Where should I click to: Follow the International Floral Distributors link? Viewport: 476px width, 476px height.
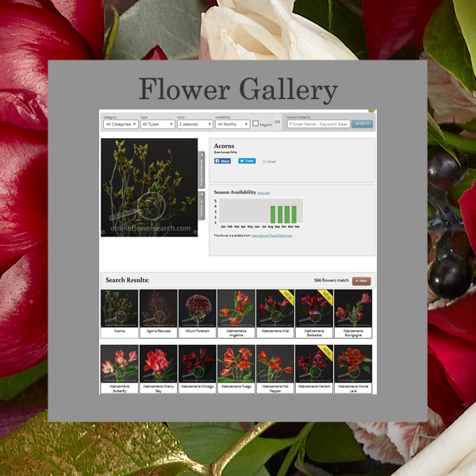coord(271,236)
